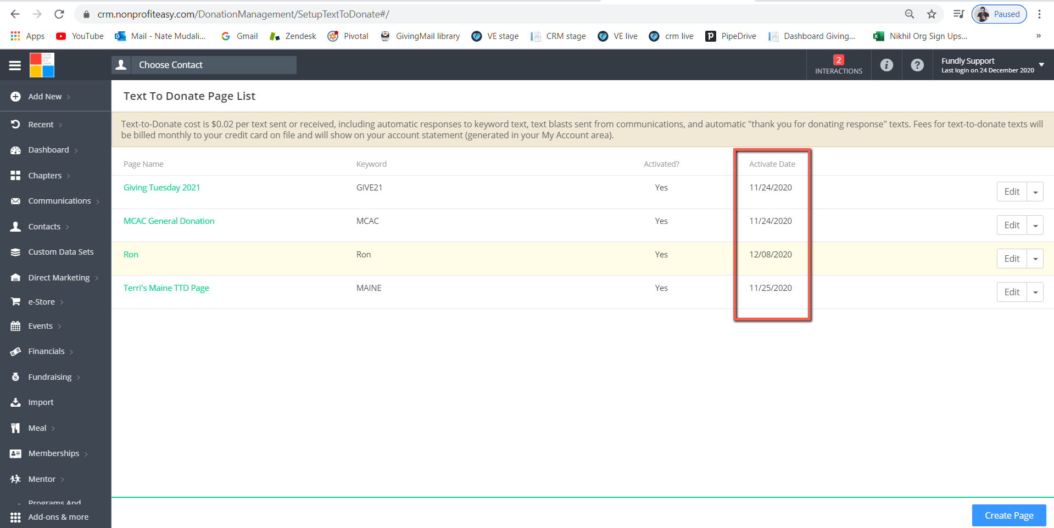This screenshot has height=528, width=1054.
Task: Click the Chapters grid icon
Action: [15, 176]
